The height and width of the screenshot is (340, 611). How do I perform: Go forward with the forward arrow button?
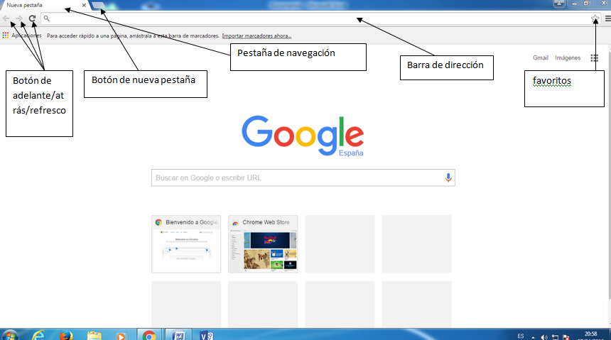18,18
